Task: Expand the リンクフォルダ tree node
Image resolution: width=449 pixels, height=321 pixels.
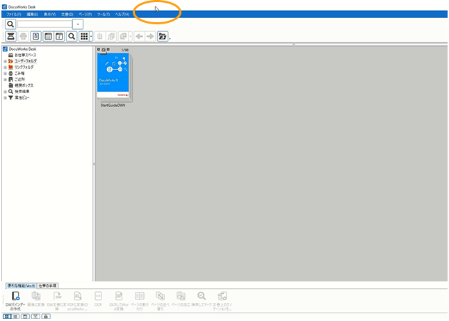Action: 5,67
